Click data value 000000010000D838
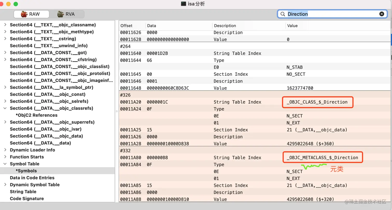This screenshot has height=210, width=392. point(168,144)
